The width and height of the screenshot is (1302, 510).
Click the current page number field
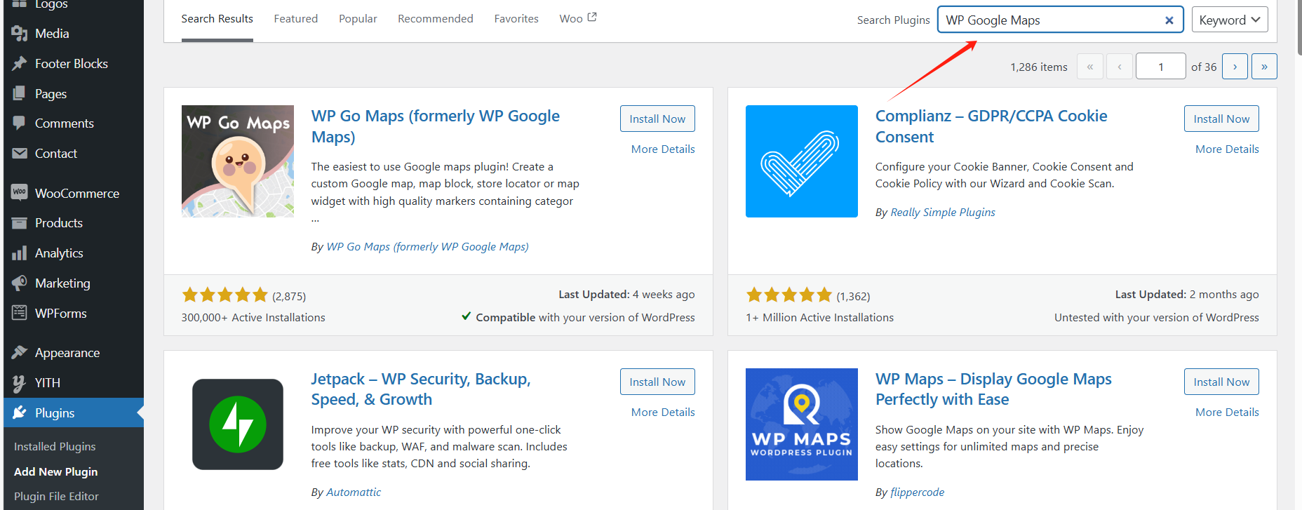(1160, 67)
